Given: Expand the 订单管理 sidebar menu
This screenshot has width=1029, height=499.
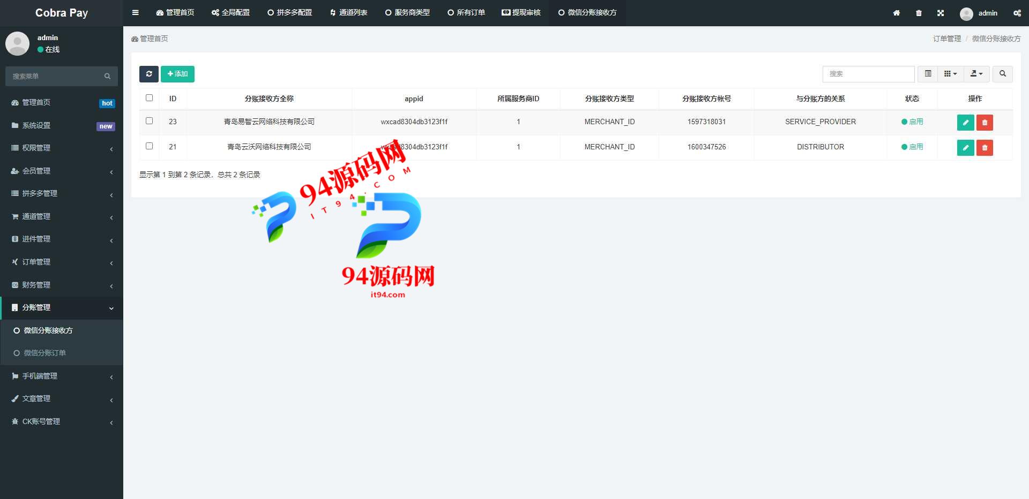Looking at the screenshot, I should click(x=62, y=262).
